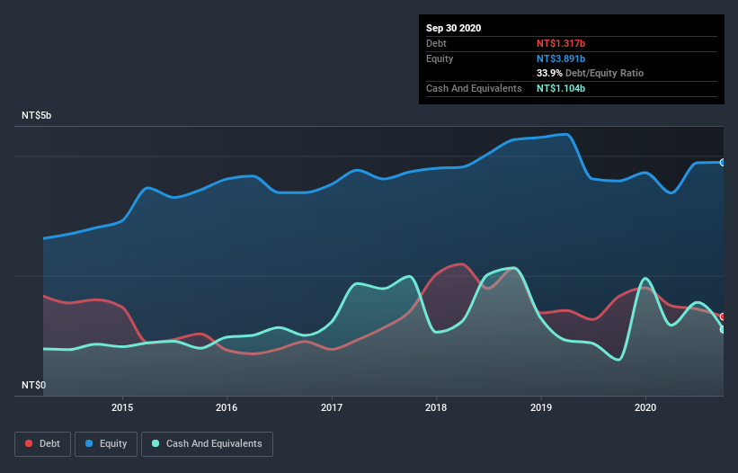Toggle Cash And Equivalents legend button

pyautogui.click(x=207, y=444)
